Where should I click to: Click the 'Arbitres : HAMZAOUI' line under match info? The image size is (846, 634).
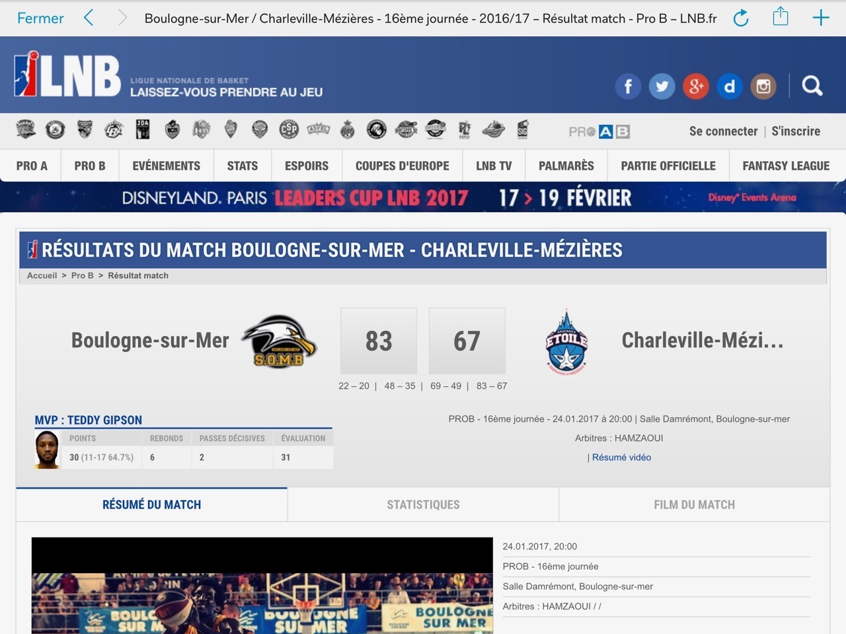click(619, 438)
